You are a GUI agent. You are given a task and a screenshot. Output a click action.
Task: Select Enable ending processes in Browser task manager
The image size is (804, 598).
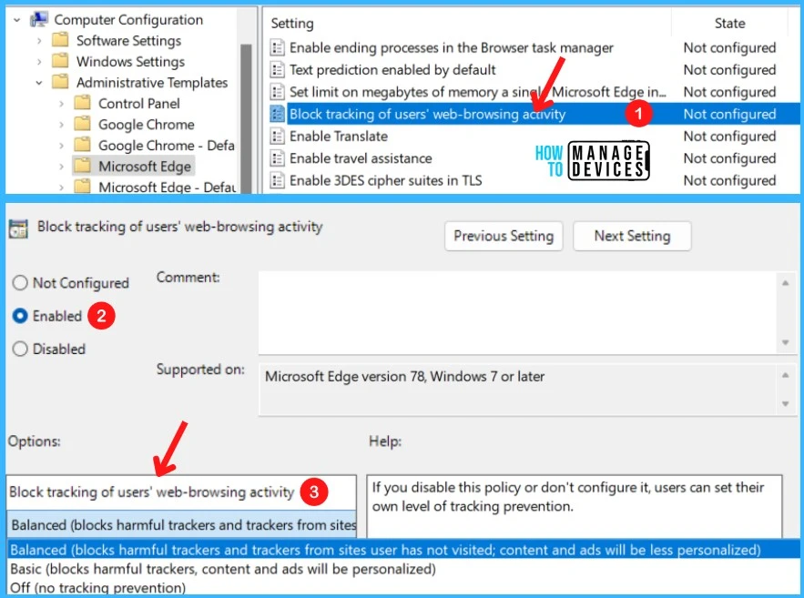click(452, 47)
